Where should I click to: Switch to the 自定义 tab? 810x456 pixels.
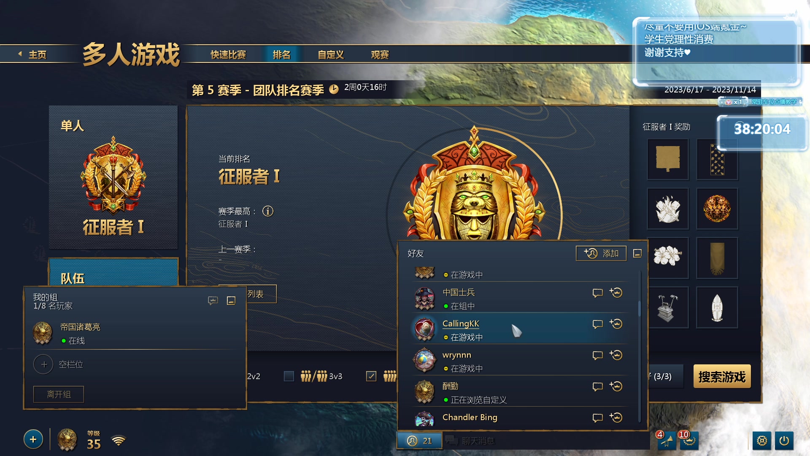coord(331,54)
